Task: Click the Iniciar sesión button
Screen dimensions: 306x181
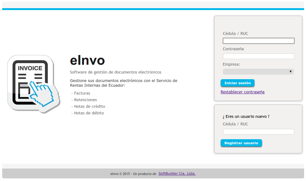Action: click(x=237, y=83)
